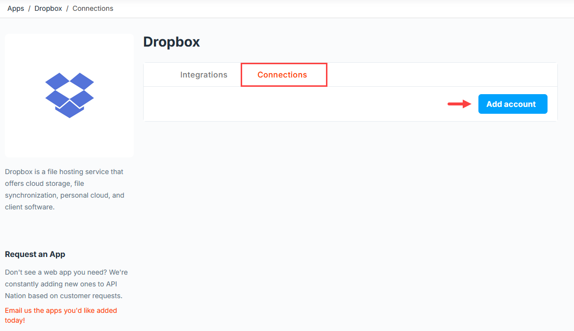Image resolution: width=574 pixels, height=331 pixels.
Task: Go to the Dropbox breadcrumb
Action: coord(48,8)
